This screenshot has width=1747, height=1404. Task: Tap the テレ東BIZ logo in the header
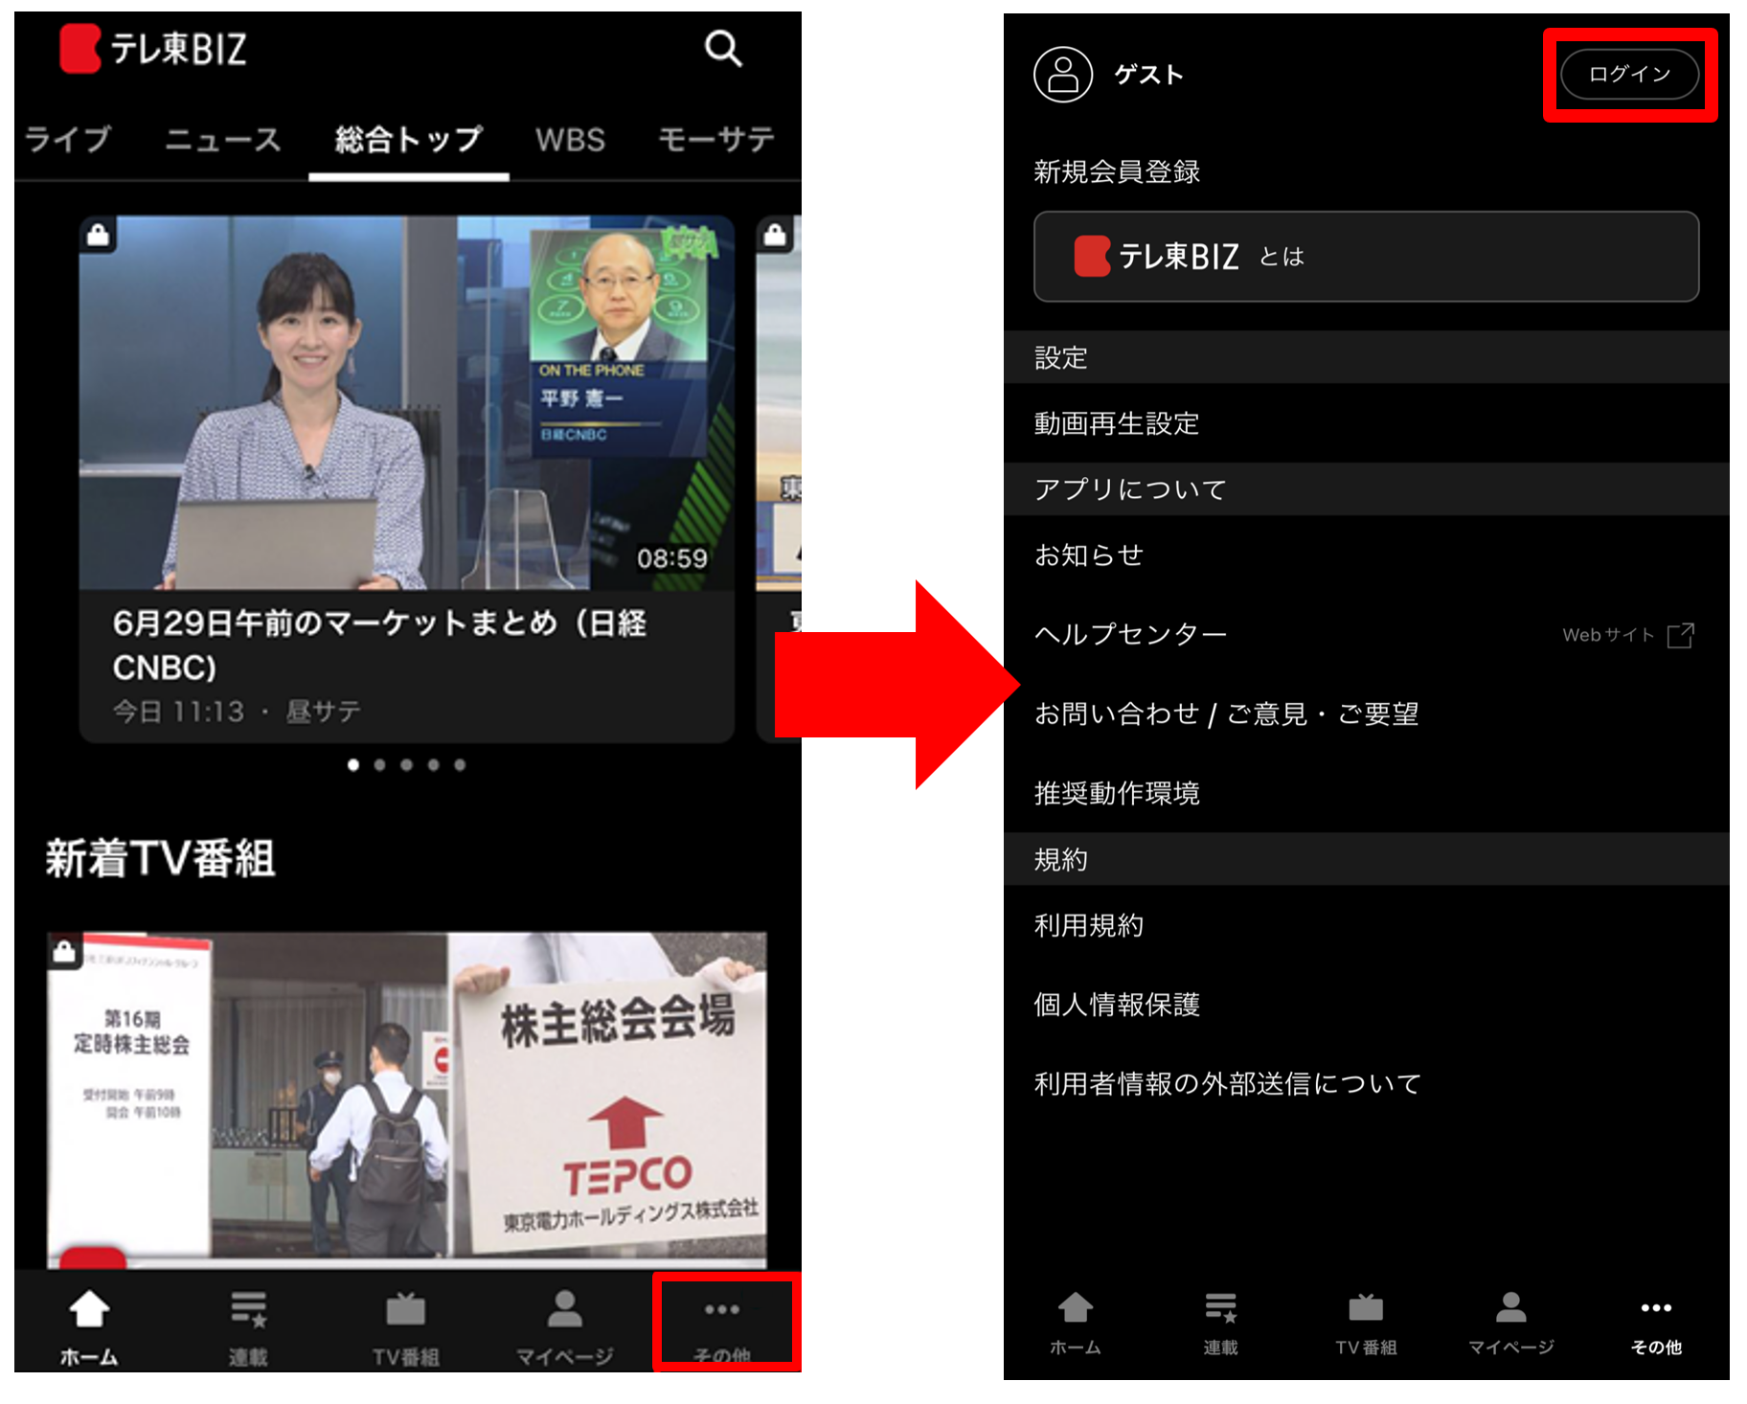pos(153,49)
